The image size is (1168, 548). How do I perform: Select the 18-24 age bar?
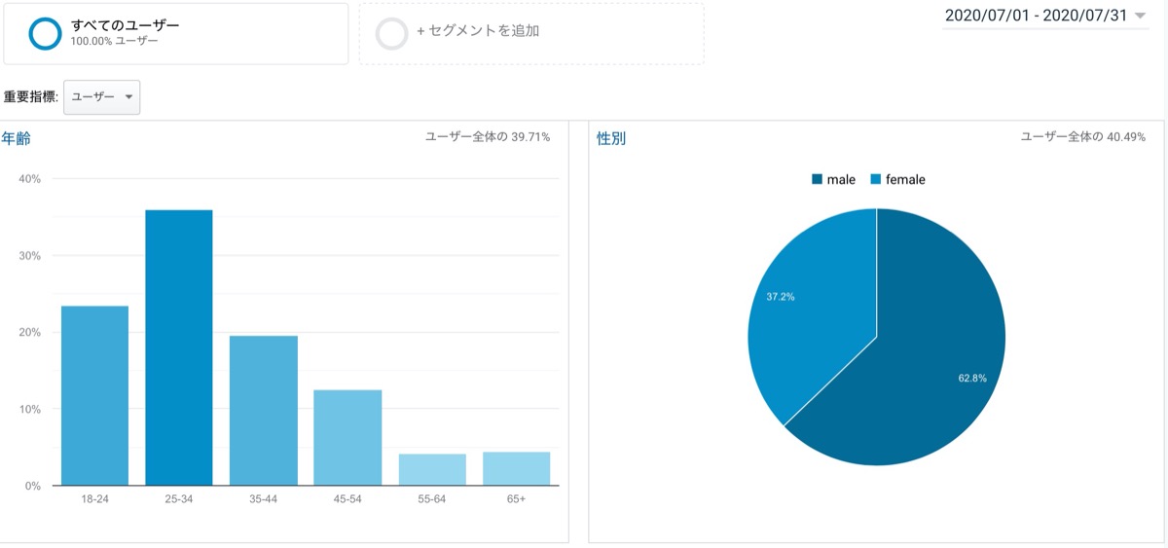pyautogui.click(x=94, y=395)
